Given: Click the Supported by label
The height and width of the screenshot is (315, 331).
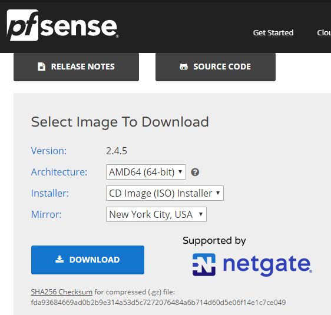Looking at the screenshot, I should 214,241.
